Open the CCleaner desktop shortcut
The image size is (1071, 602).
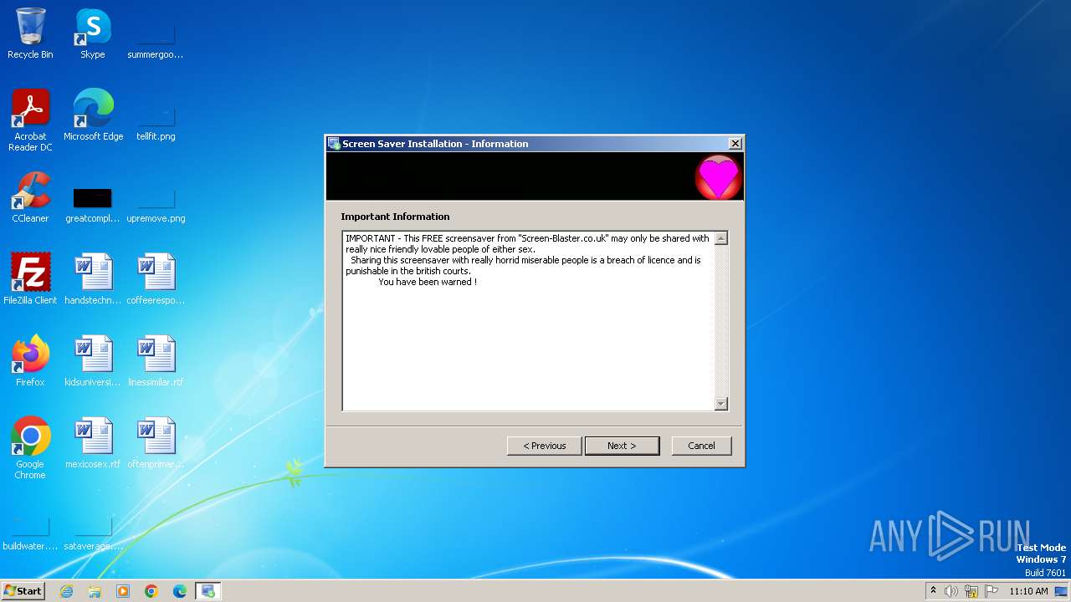pos(30,197)
